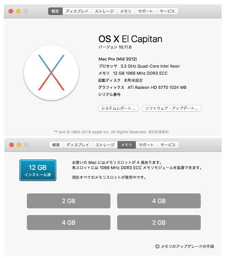Select the サービス tab in the upper window
Screen dimensions: 225x258
(x=167, y=11)
